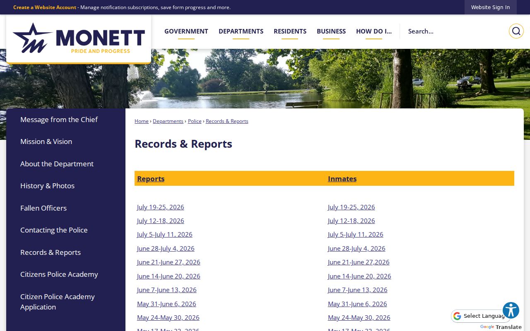Open Inmates June 14-June 20, 2026
The image size is (530, 331).
pos(359,276)
